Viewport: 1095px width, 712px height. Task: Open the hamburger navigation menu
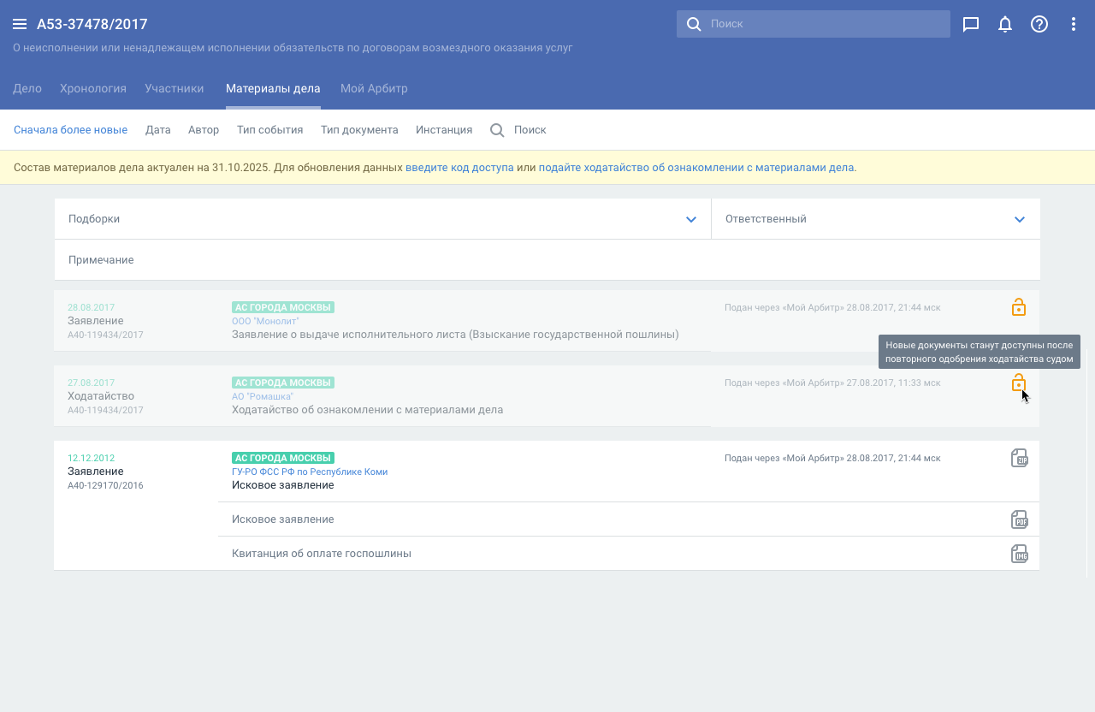pyautogui.click(x=20, y=24)
